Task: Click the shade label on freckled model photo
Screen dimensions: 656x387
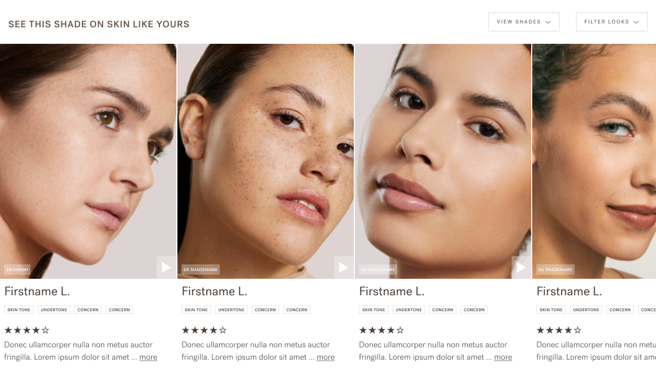Action: click(x=201, y=270)
